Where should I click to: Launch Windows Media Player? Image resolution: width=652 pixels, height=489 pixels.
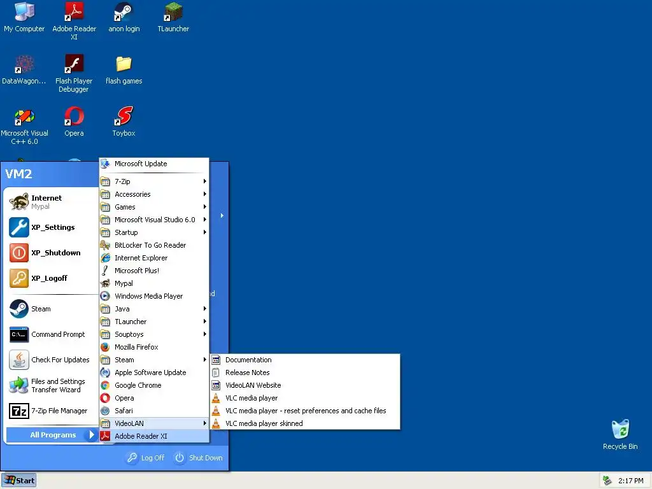pyautogui.click(x=154, y=296)
